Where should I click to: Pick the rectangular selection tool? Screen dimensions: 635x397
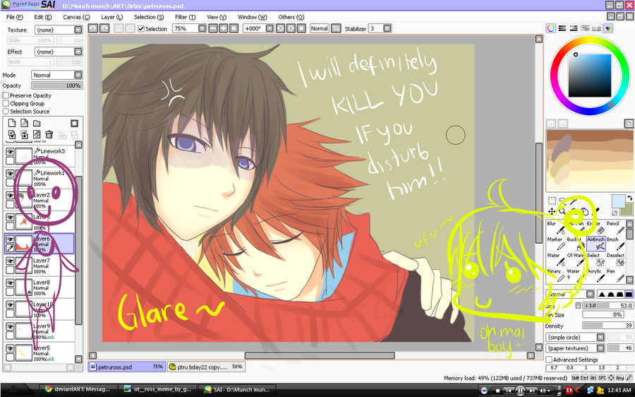point(552,201)
